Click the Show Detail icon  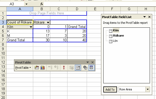[x=56, y=68]
